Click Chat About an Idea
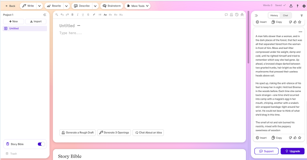 coord(148,133)
